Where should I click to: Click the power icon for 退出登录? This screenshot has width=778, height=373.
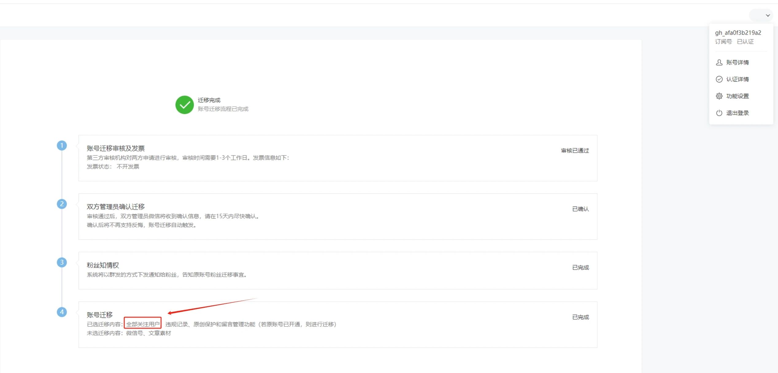(719, 113)
